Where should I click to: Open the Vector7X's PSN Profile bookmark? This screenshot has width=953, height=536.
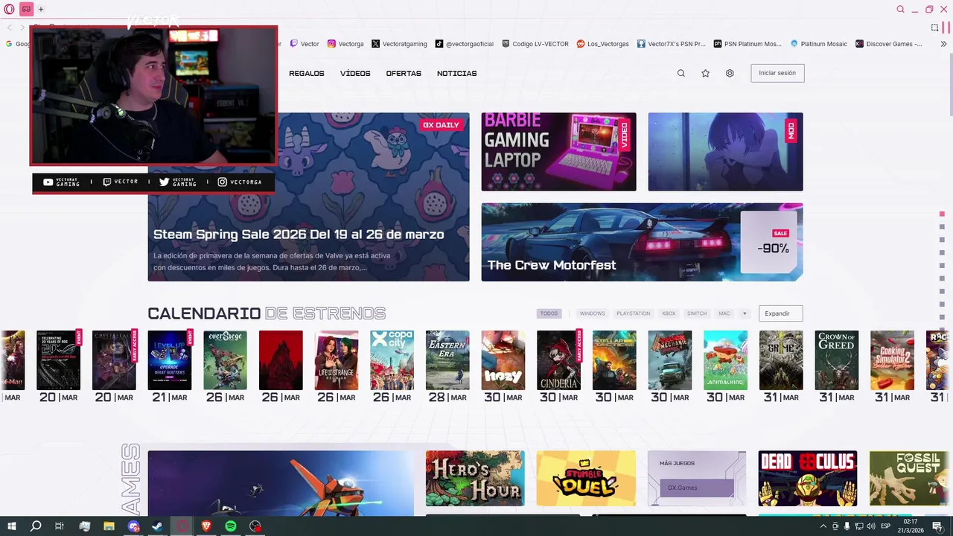671,44
